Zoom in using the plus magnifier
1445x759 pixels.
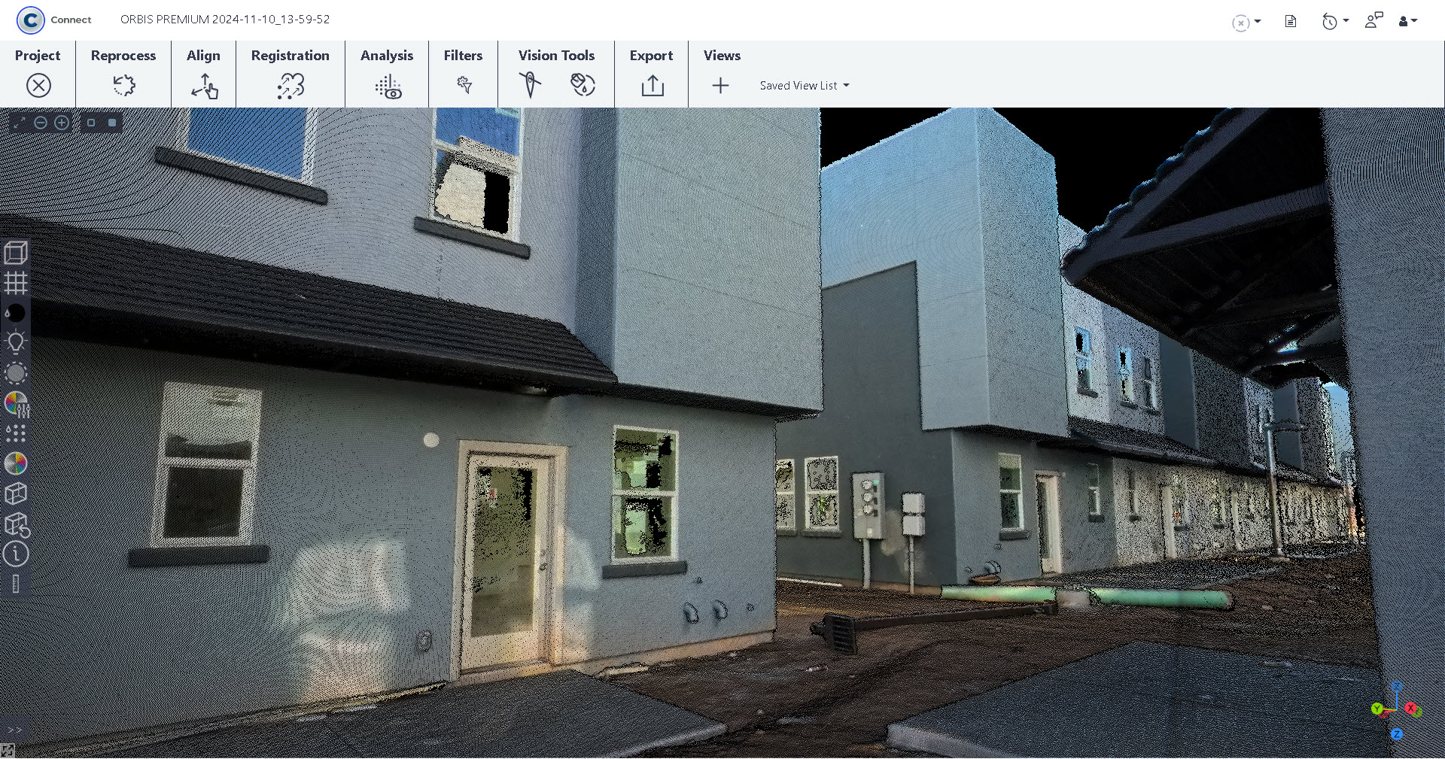[x=62, y=121]
